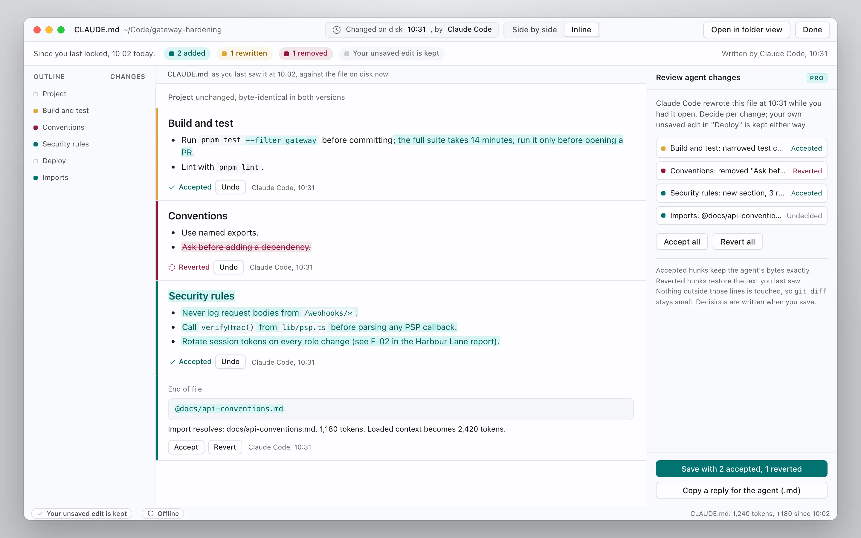Open the 'Imports: @docs/api-conventio...' Undecided card
The height and width of the screenshot is (538, 861).
[741, 215]
